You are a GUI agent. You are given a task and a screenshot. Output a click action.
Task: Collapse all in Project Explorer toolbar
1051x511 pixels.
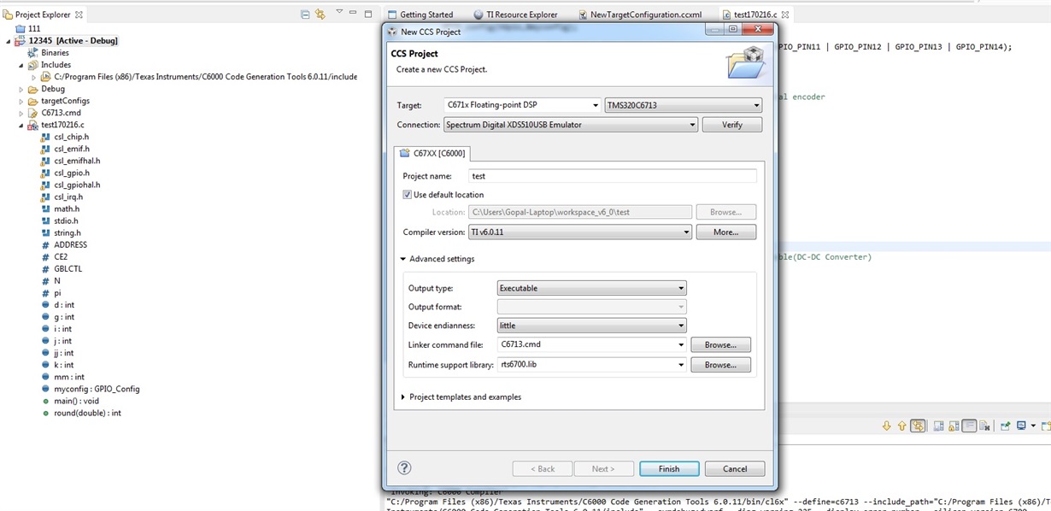pos(306,15)
